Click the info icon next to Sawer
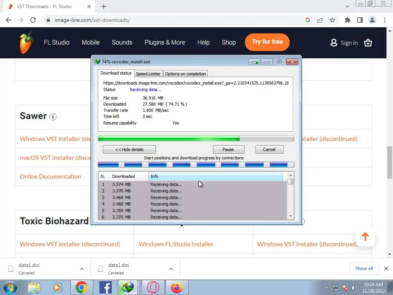Screen dimensions: 393x295 tap(53, 117)
